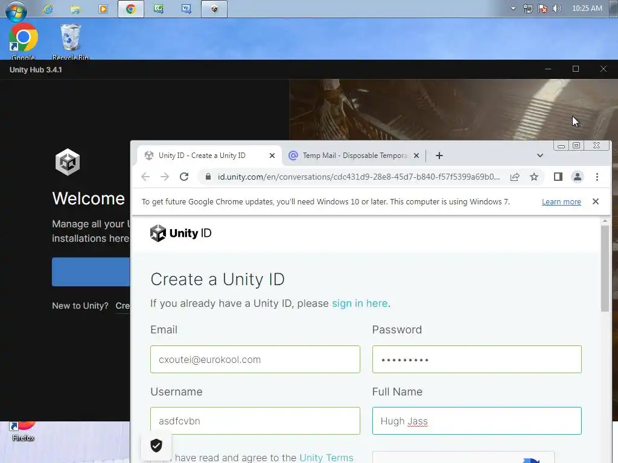Open the volume speaker tray icon
Screen dimensions: 618x463
pyautogui.click(x=556, y=8)
